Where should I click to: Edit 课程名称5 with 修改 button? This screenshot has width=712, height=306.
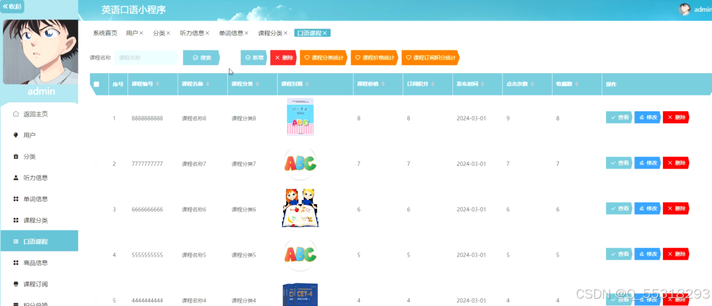click(647, 254)
